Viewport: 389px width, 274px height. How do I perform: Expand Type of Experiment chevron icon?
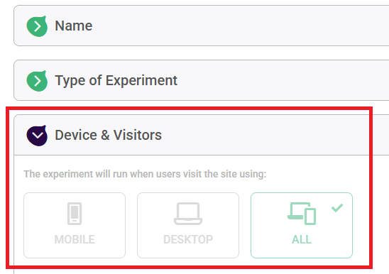[x=37, y=81]
